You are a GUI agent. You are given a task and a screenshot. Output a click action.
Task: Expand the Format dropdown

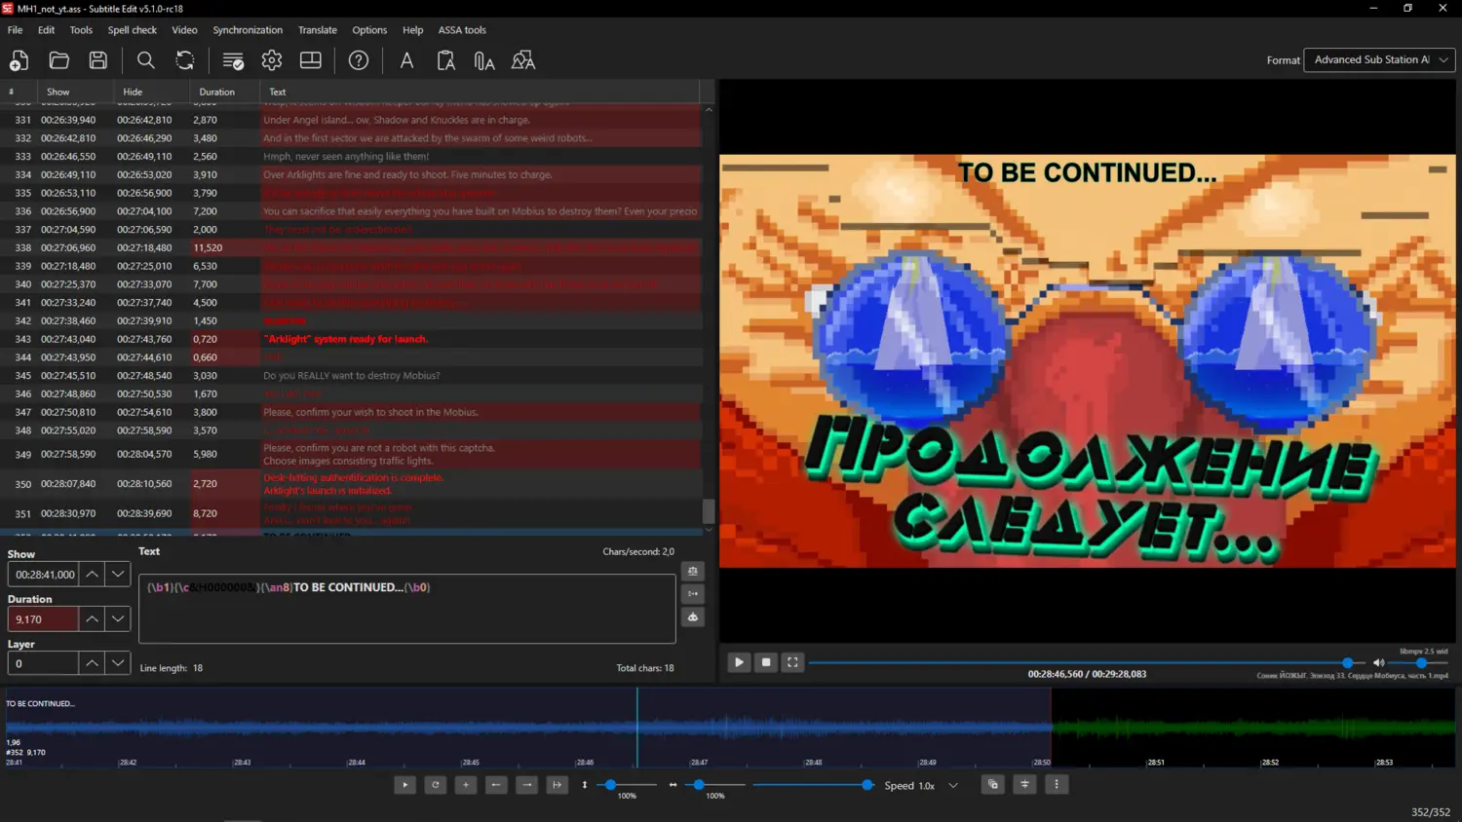pyautogui.click(x=1379, y=60)
